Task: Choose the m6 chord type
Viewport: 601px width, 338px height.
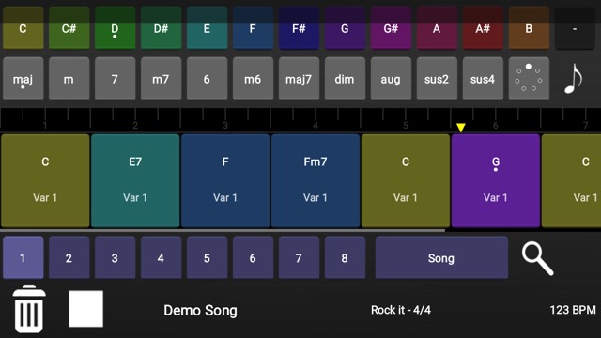Action: [253, 78]
